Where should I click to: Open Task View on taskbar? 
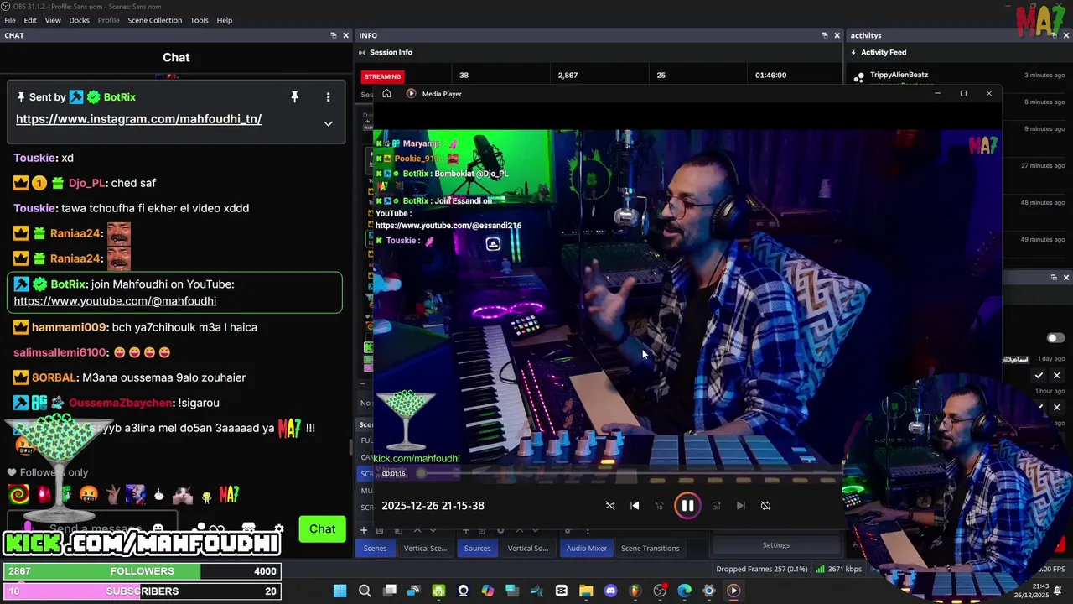pyautogui.click(x=390, y=591)
